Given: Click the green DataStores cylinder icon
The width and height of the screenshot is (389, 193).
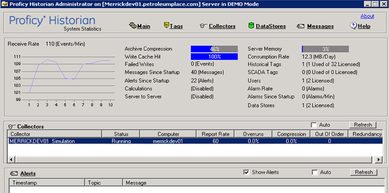Looking at the screenshot, I should pos(251,26).
